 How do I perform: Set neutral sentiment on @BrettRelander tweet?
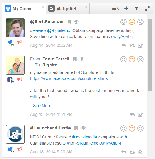(132, 22)
